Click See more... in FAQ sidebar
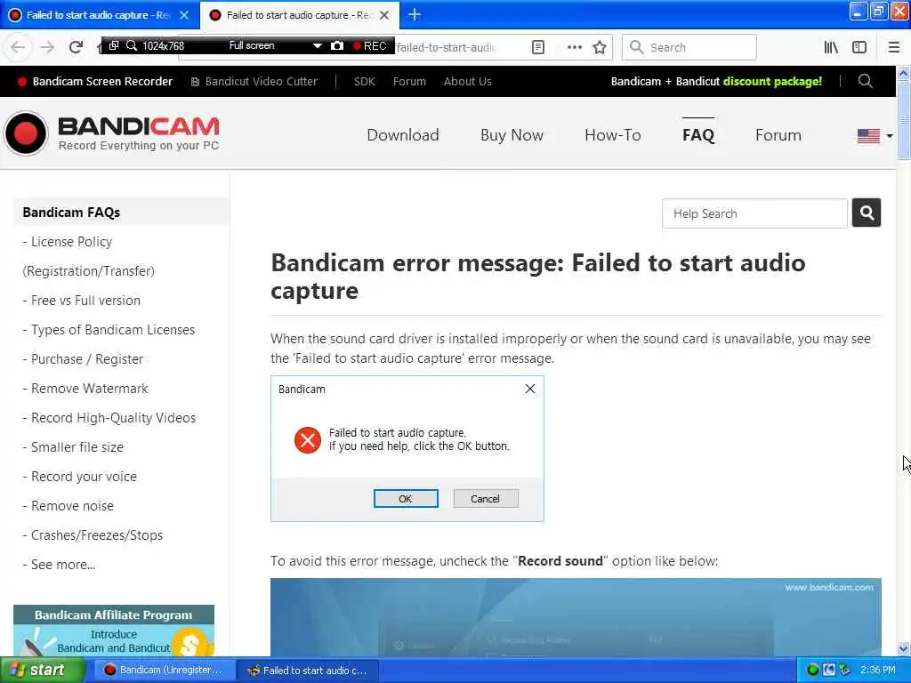Screen dimensions: 911x683 point(59,565)
